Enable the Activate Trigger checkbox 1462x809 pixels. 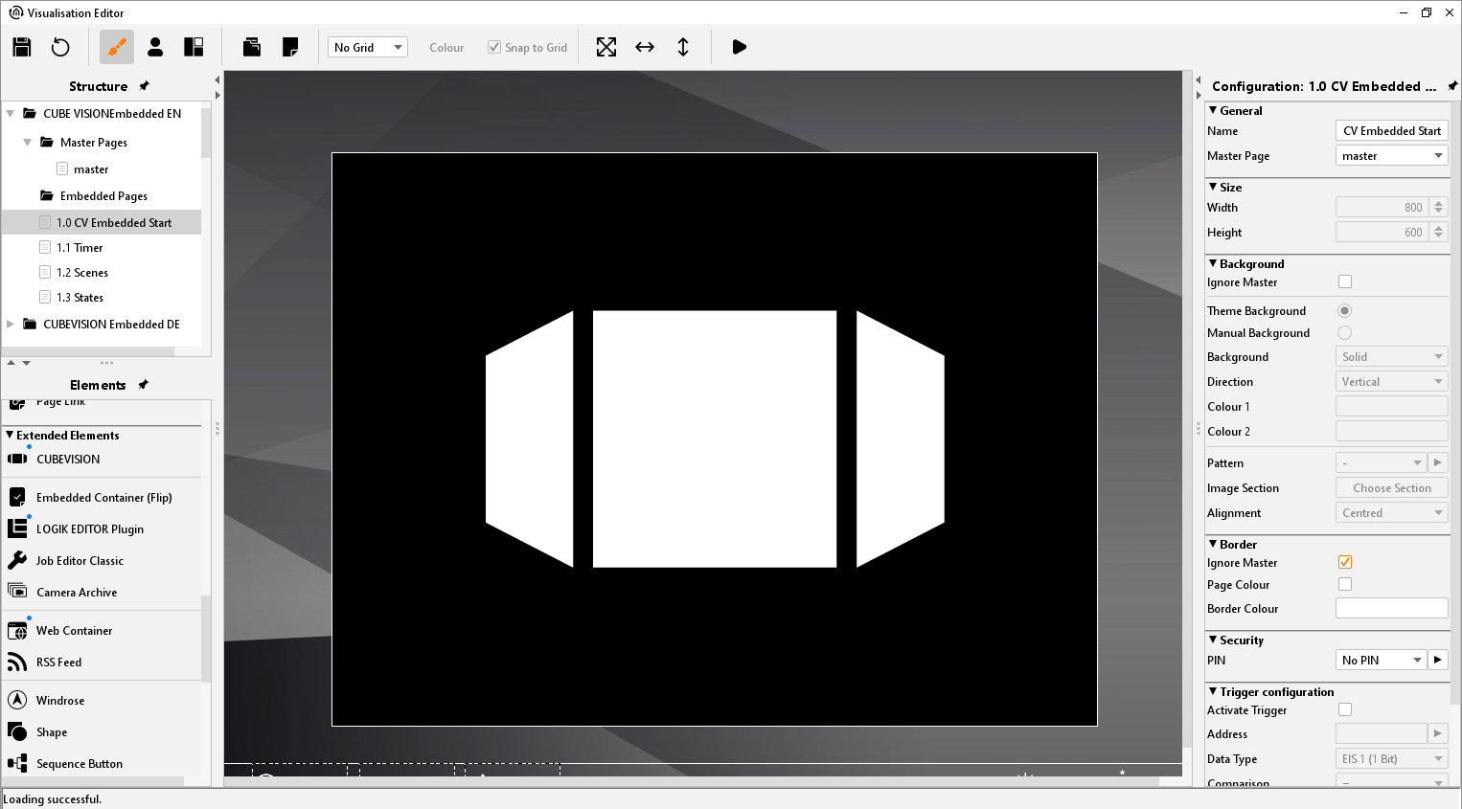[x=1345, y=709]
